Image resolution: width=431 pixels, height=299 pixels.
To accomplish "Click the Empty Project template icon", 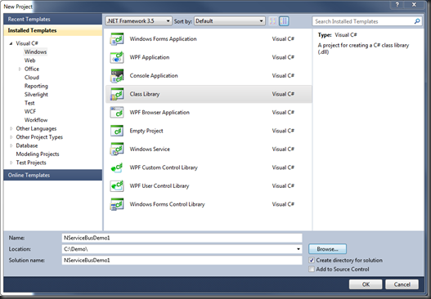I will point(117,131).
